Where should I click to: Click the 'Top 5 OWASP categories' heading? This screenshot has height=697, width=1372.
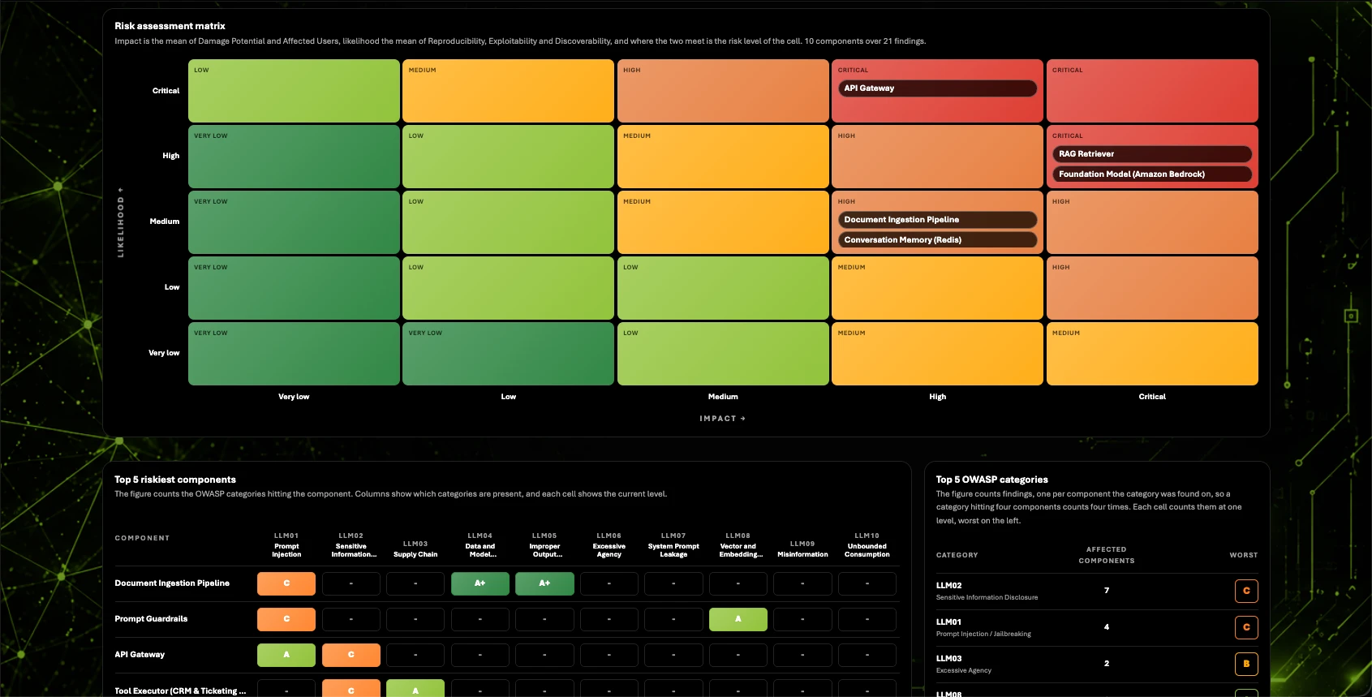point(992,480)
